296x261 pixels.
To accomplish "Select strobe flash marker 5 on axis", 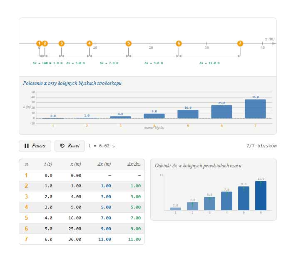I will coord(129,43).
